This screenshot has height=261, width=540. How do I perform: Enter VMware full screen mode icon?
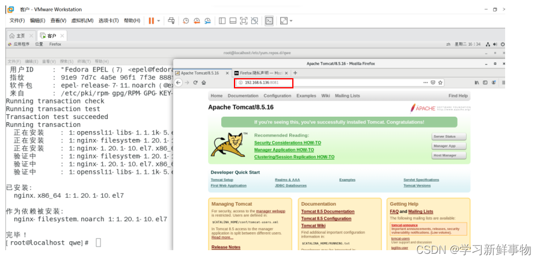pyautogui.click(x=244, y=21)
